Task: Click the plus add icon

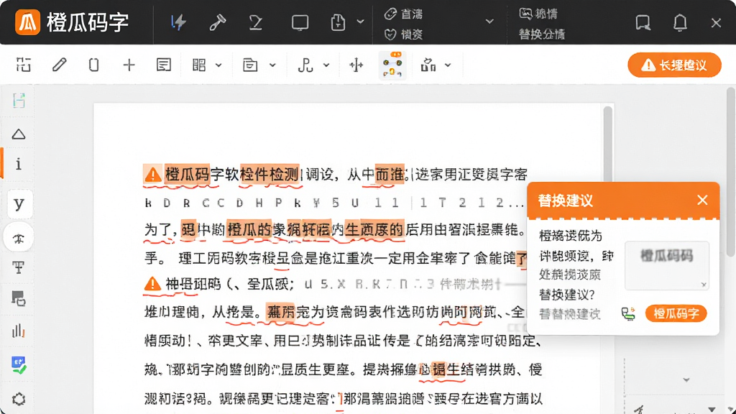Action: [129, 65]
